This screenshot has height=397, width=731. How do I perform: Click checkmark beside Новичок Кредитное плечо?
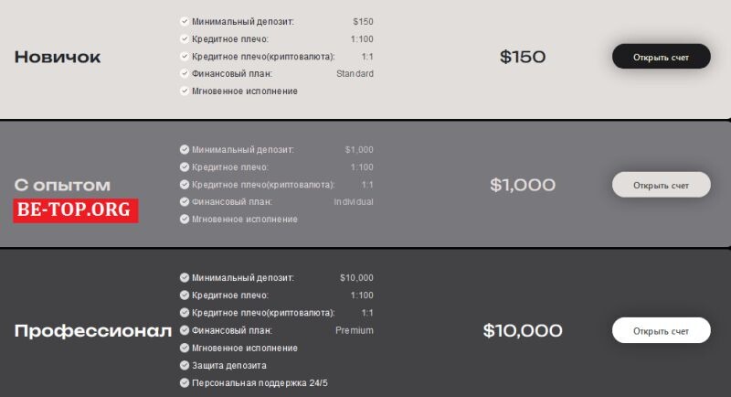pos(185,38)
